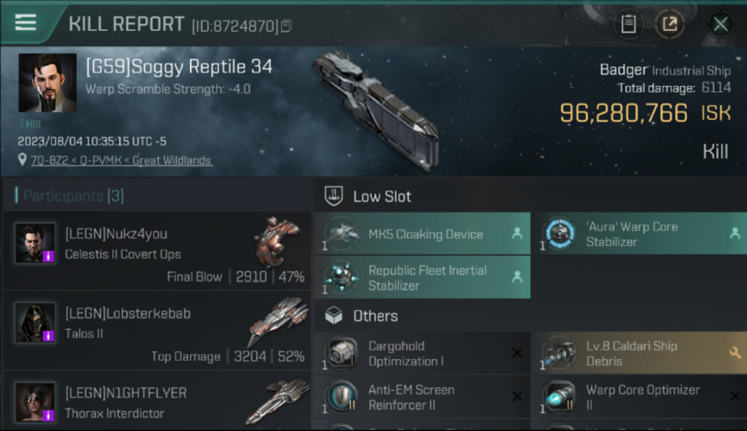
Task: Click the location link in Great Wildlands
Action: point(121,160)
